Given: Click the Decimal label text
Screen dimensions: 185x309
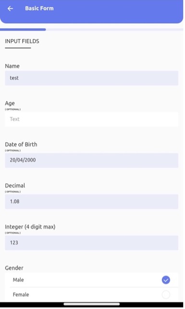Looking at the screenshot, I should coord(15,186).
